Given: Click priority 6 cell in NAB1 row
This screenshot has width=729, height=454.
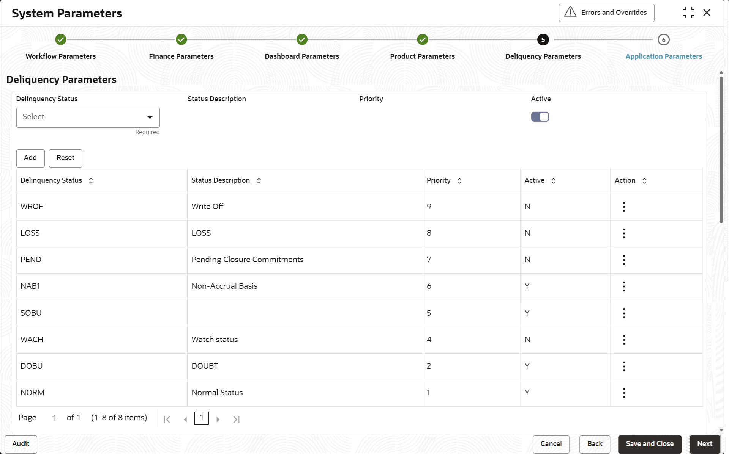Looking at the screenshot, I should point(472,286).
